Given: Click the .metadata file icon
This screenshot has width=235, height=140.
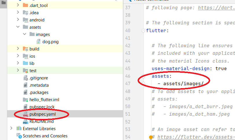Looking at the screenshot, I should (25, 85).
